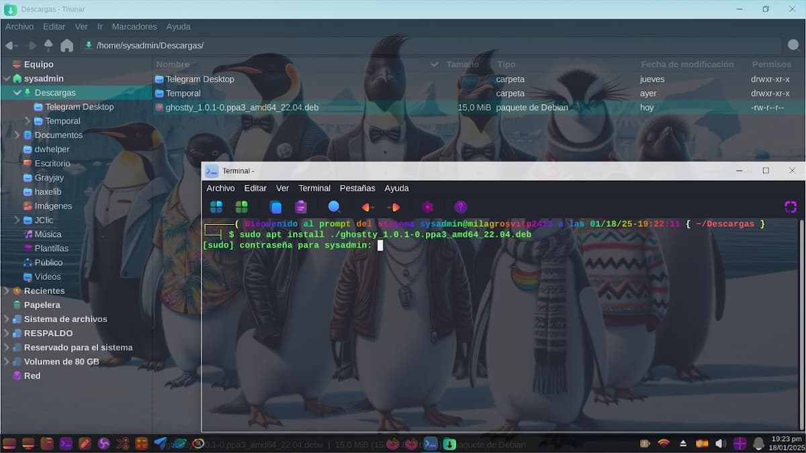Click the search magnifier in Thunar toolbar
The image size is (806, 453).
pyautogui.click(x=793, y=46)
